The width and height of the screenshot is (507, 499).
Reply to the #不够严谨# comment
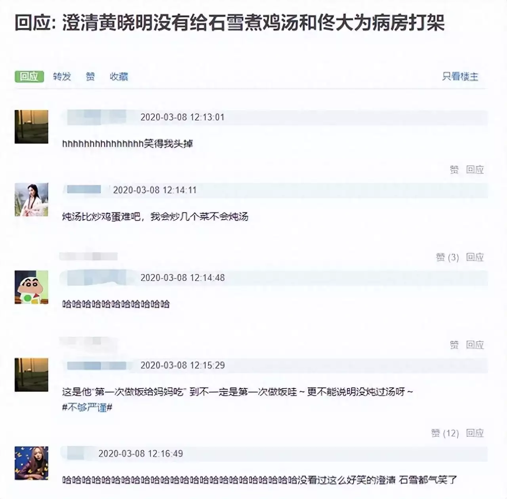tap(475, 433)
